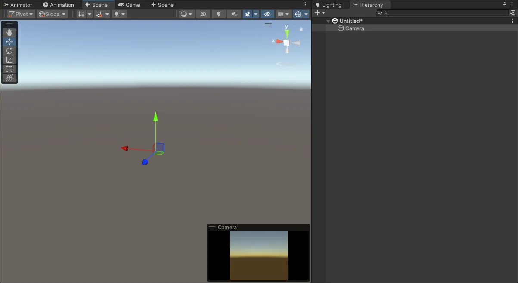Click the center cube of the orientation gizmo

pyautogui.click(x=286, y=43)
